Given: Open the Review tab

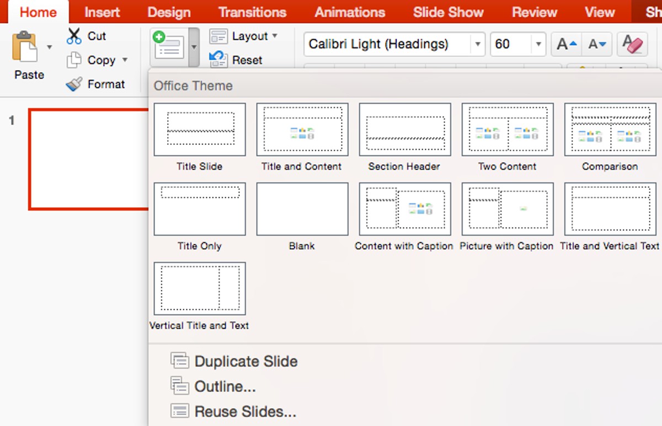Looking at the screenshot, I should (x=535, y=12).
